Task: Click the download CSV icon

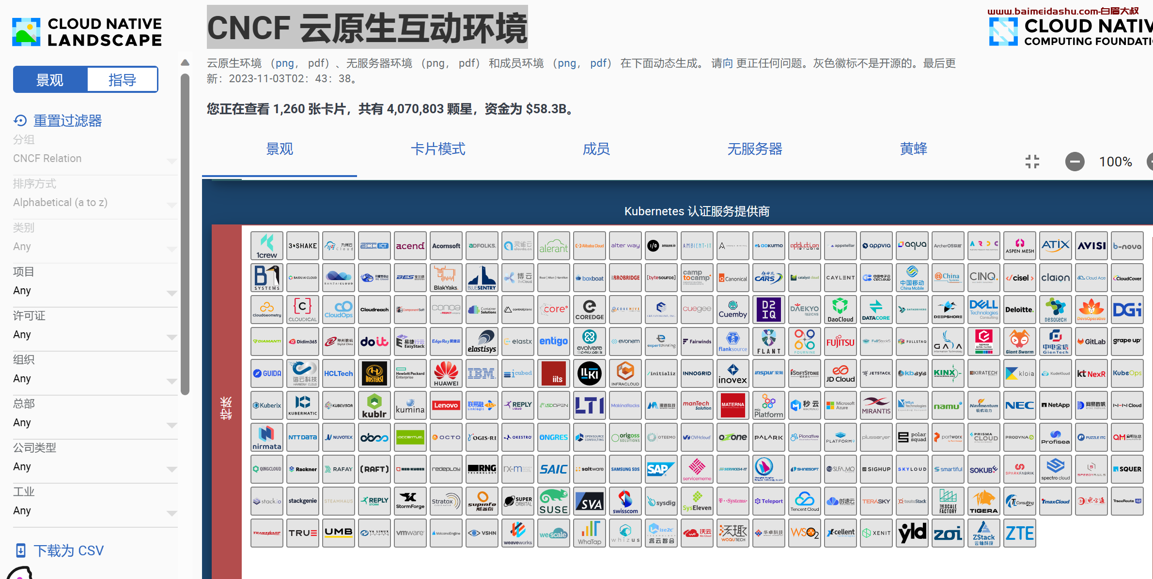Action: (x=21, y=550)
